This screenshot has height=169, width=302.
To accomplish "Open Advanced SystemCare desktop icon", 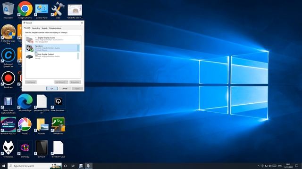I will 8,57.
